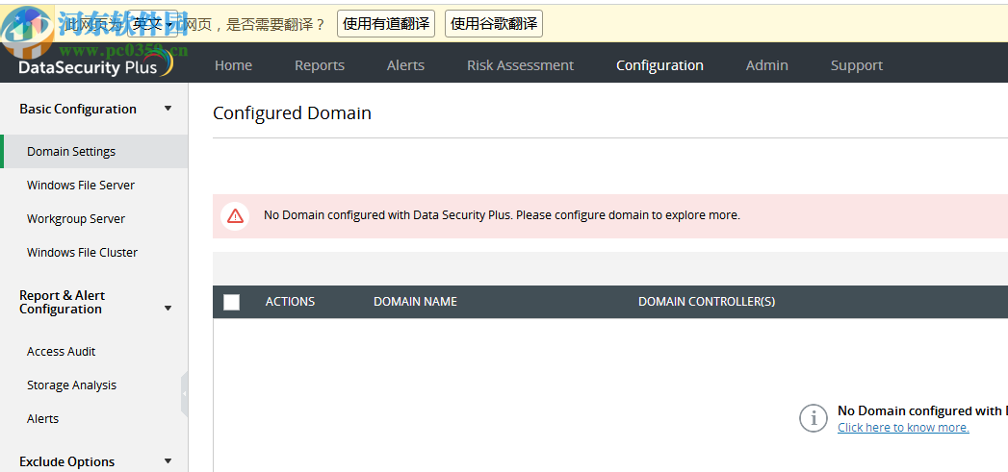Translate the page with 使用有道翻译 button
The width and height of the screenshot is (1008, 472).
click(386, 24)
